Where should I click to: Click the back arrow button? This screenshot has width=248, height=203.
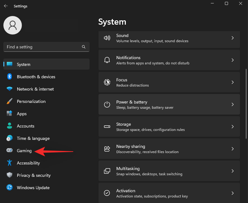pos(6,6)
